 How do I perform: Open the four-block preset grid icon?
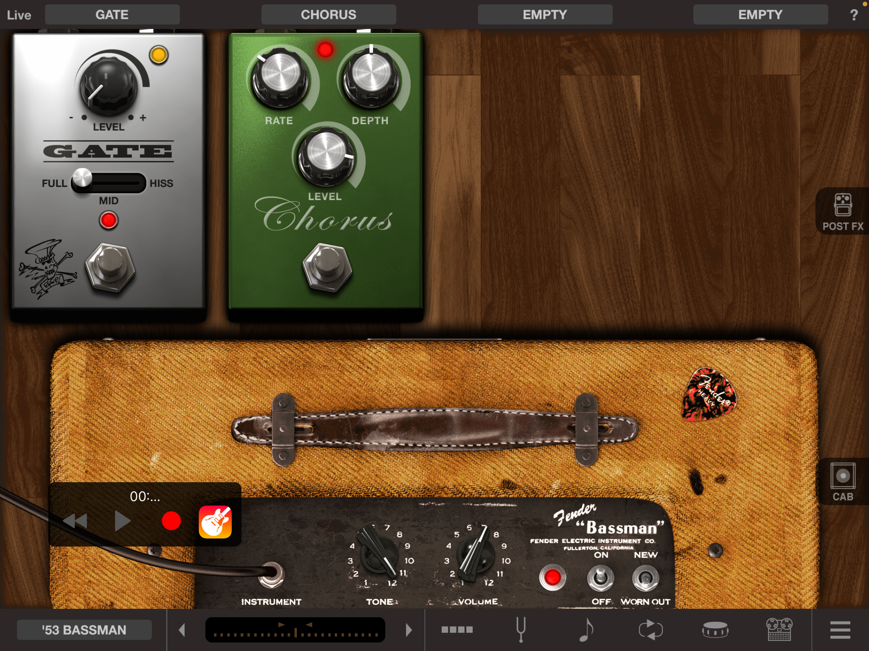tap(457, 629)
